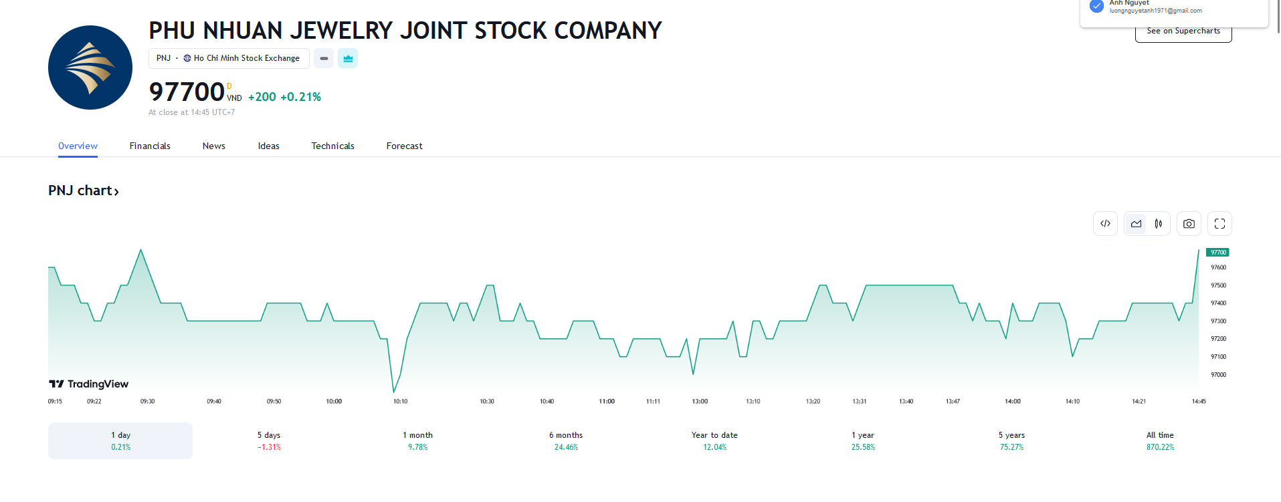Select the 1 month range
Screen dimensions: 1281x502
[x=417, y=441]
